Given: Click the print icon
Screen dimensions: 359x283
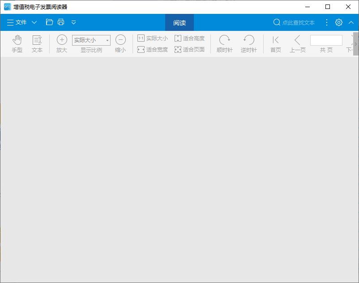Looking at the screenshot, I should click(x=61, y=22).
